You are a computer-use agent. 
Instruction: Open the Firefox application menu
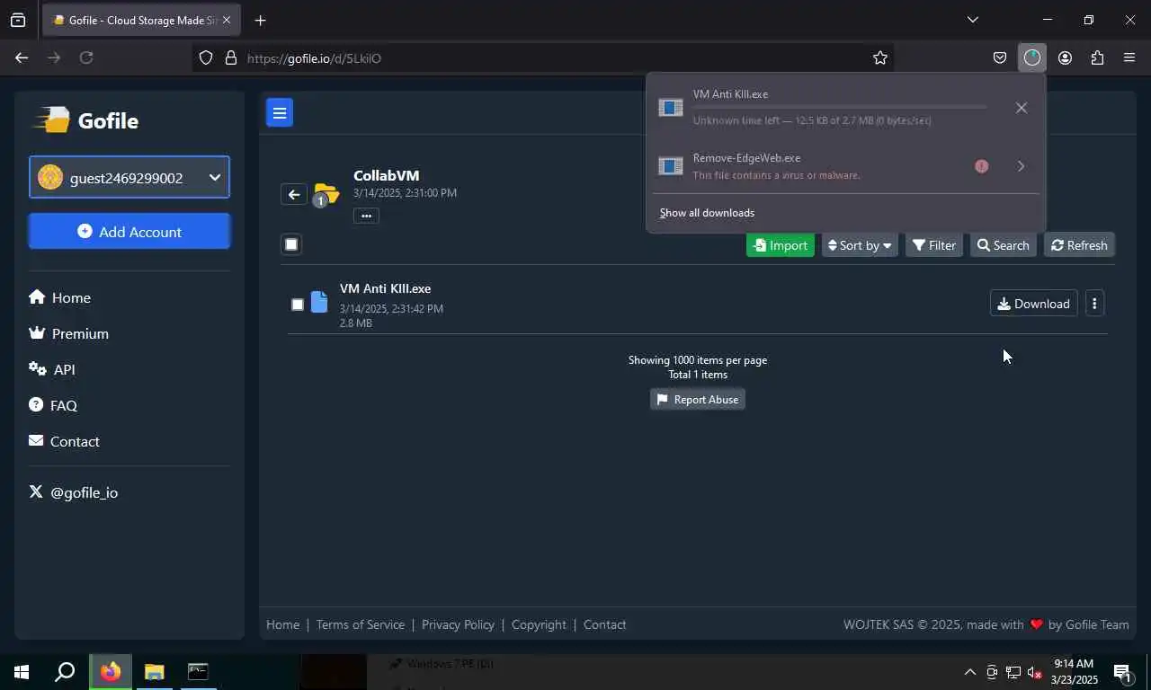[1129, 57]
